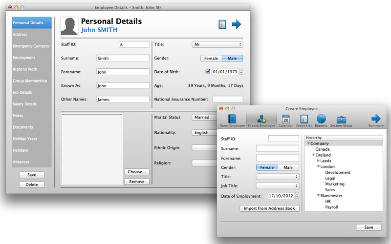Select Male in Create Employee window
Screen dimensions: 391x244
coord(288,167)
